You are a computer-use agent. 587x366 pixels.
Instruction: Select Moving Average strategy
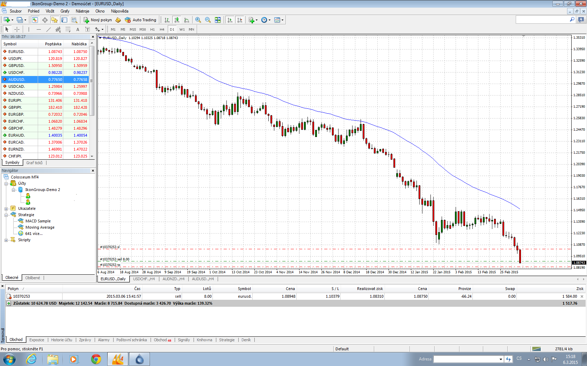pyautogui.click(x=40, y=227)
